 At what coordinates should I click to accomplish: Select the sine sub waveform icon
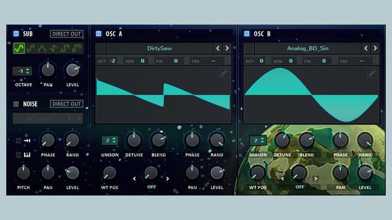tap(19, 48)
